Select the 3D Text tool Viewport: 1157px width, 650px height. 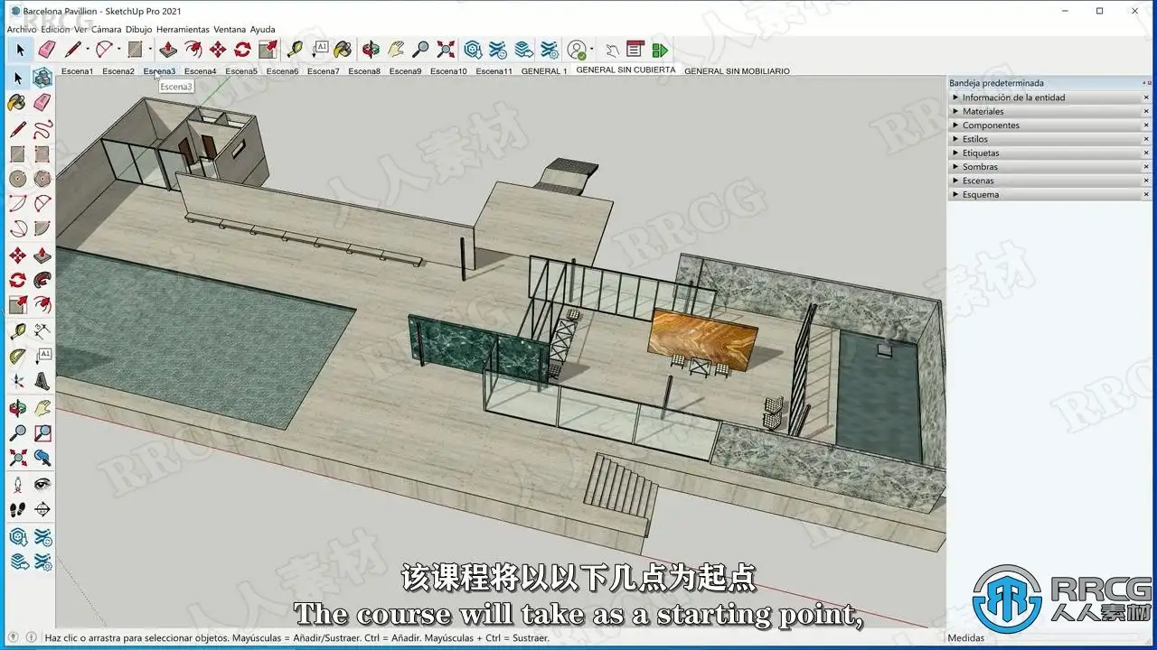pos(42,382)
